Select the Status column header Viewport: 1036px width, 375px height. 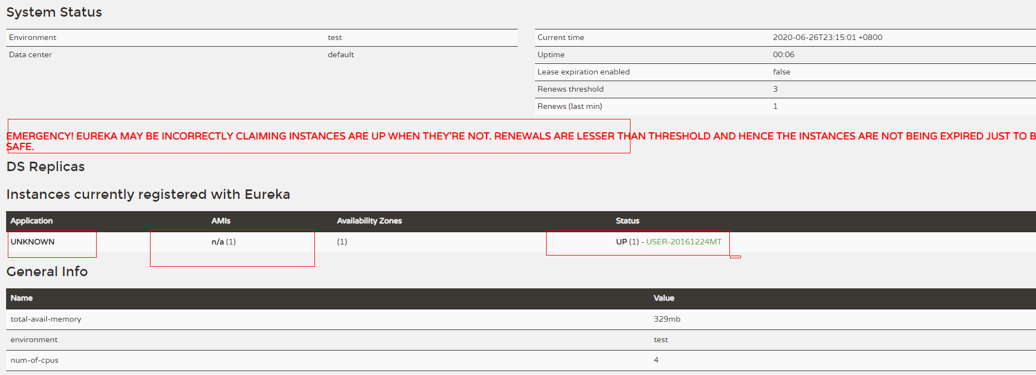(x=628, y=221)
